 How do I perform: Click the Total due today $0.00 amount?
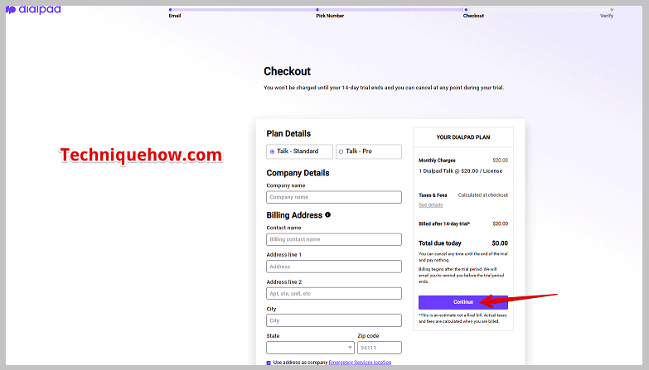click(500, 243)
